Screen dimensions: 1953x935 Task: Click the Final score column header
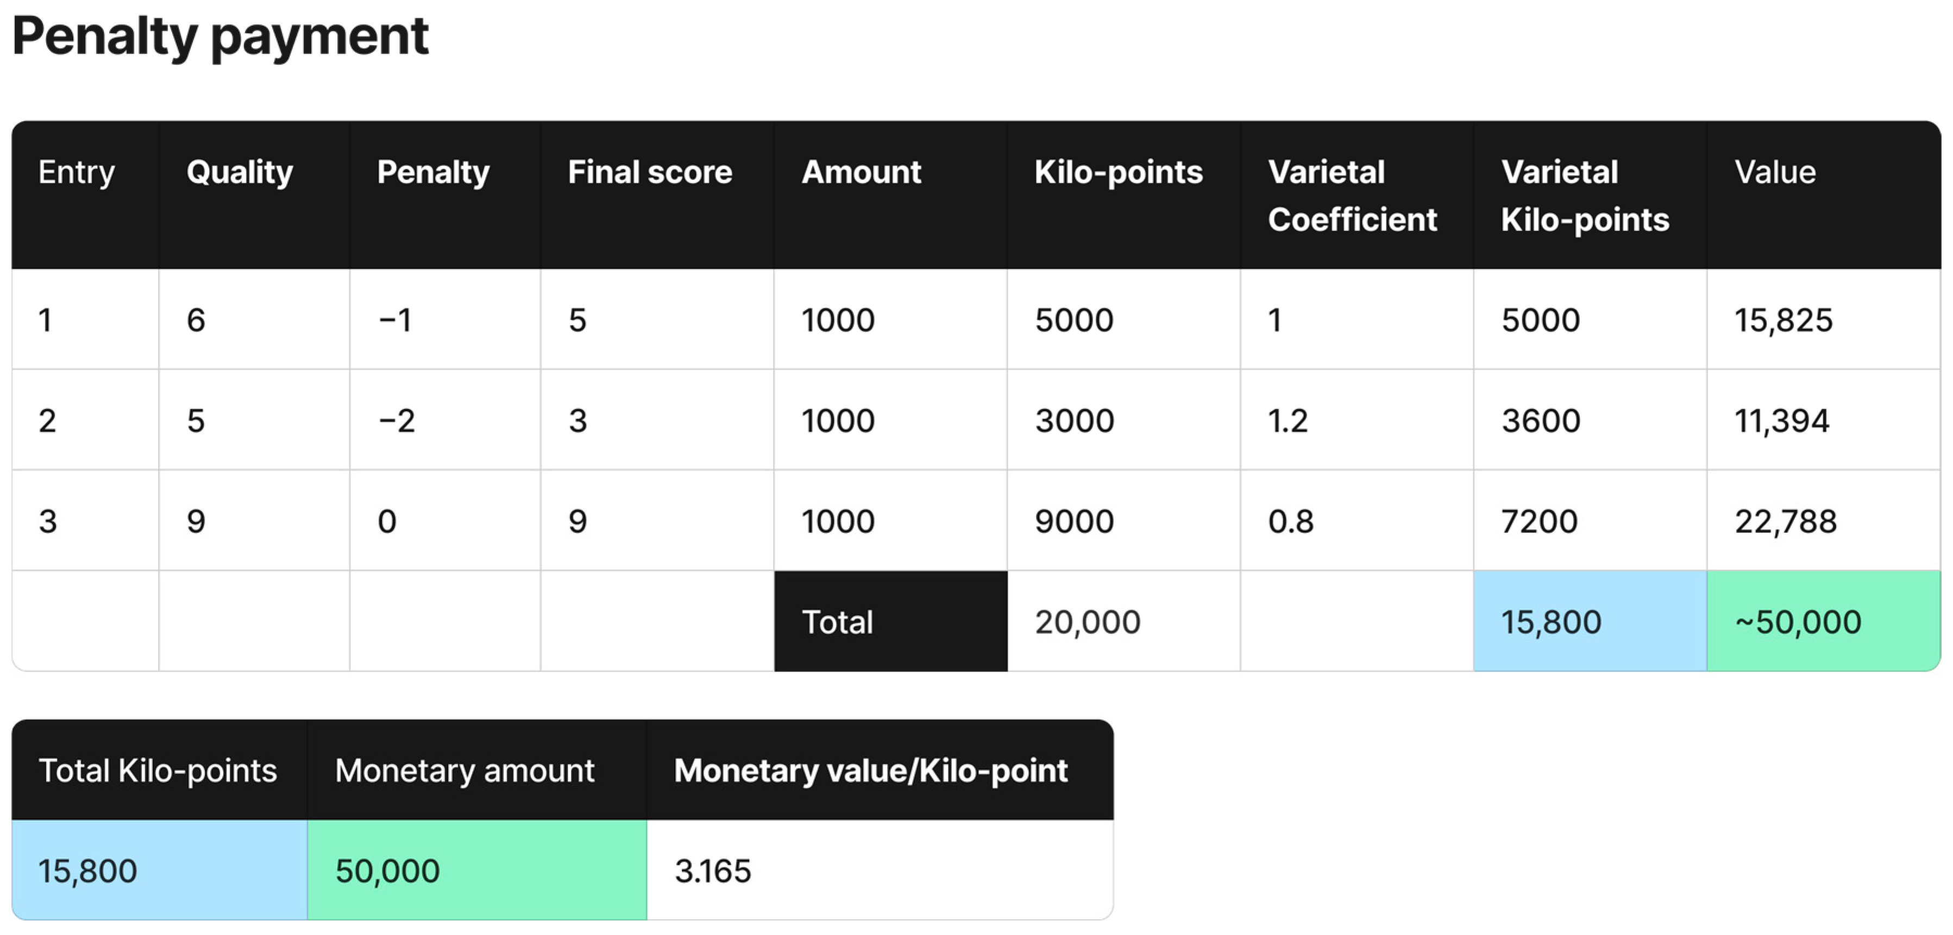pos(650,172)
